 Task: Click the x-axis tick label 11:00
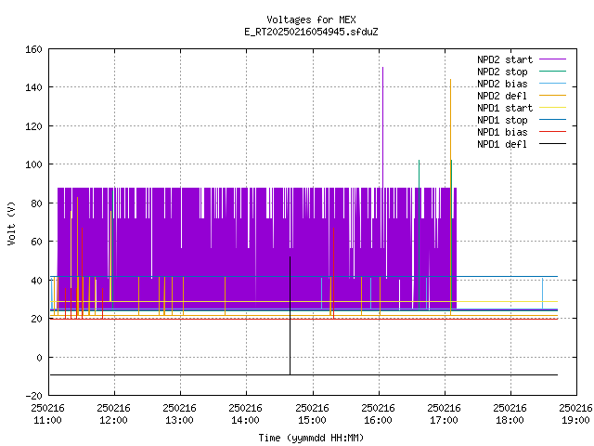click(x=47, y=420)
